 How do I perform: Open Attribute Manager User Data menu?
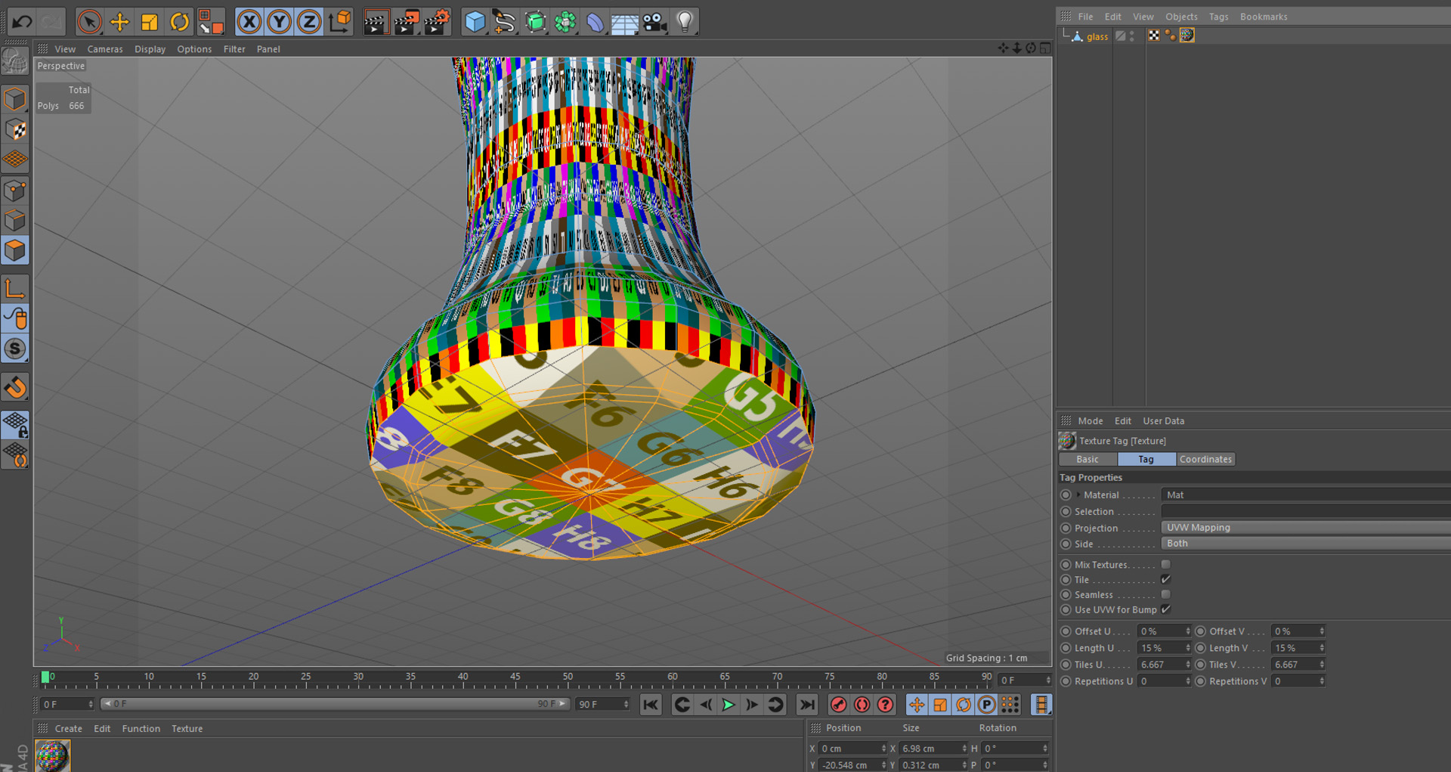(x=1163, y=421)
